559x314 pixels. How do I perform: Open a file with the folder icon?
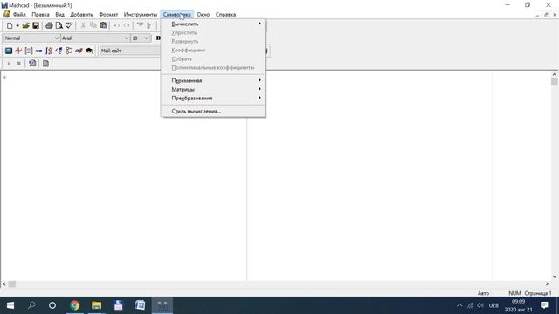pos(25,25)
